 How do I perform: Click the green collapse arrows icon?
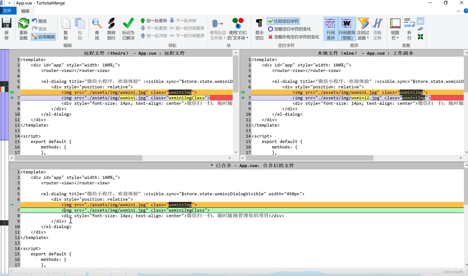coord(421,37)
